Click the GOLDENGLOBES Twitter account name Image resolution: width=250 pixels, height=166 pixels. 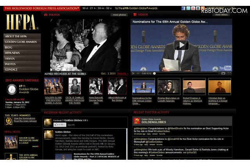154,122
